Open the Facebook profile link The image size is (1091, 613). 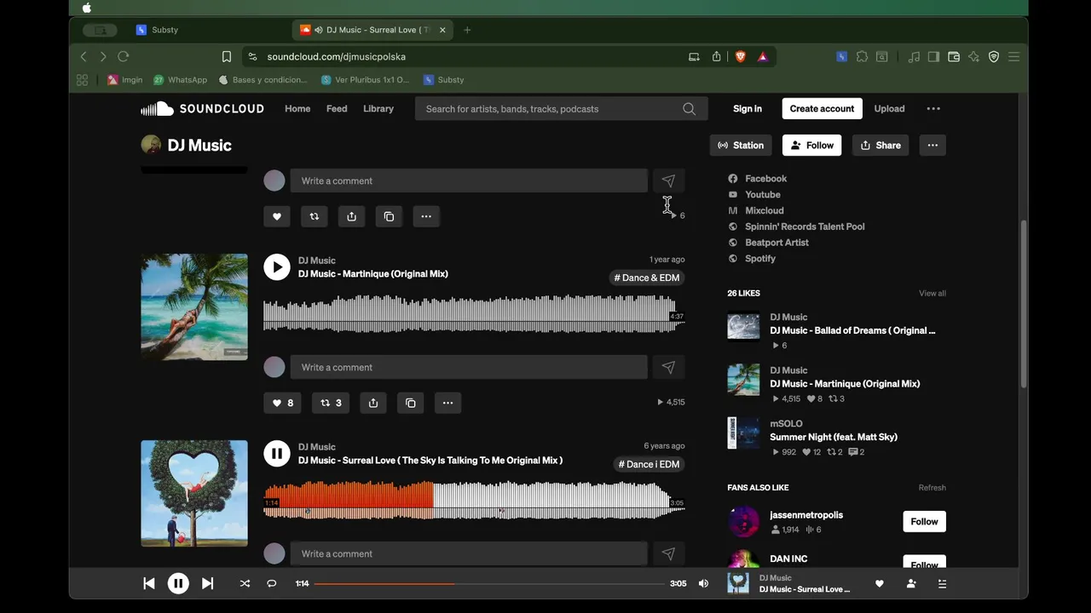(x=765, y=179)
